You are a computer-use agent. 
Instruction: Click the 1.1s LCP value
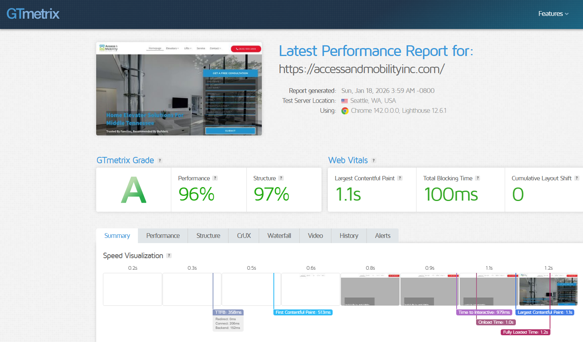348,195
